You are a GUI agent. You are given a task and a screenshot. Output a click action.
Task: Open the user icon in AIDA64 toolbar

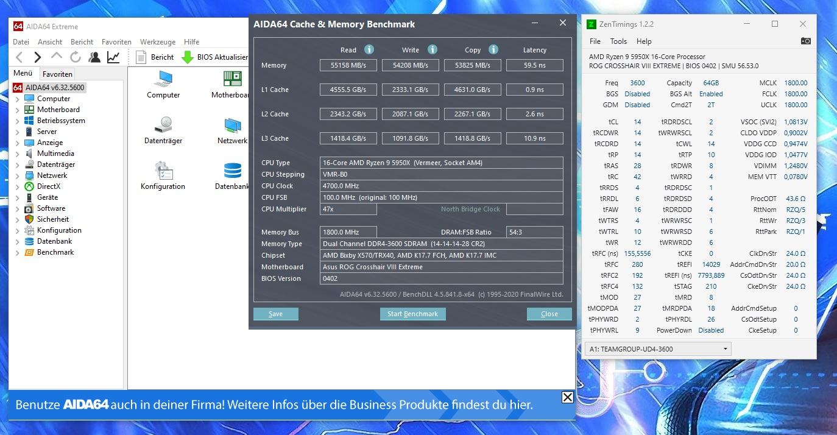[94, 57]
